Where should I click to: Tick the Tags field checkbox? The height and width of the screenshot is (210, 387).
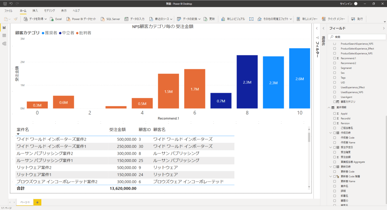[x=334, y=78]
